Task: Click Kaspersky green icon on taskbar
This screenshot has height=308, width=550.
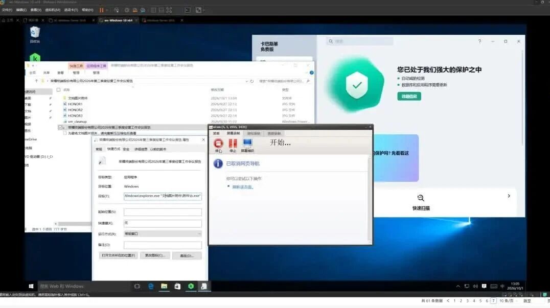Action: pyautogui.click(x=191, y=286)
